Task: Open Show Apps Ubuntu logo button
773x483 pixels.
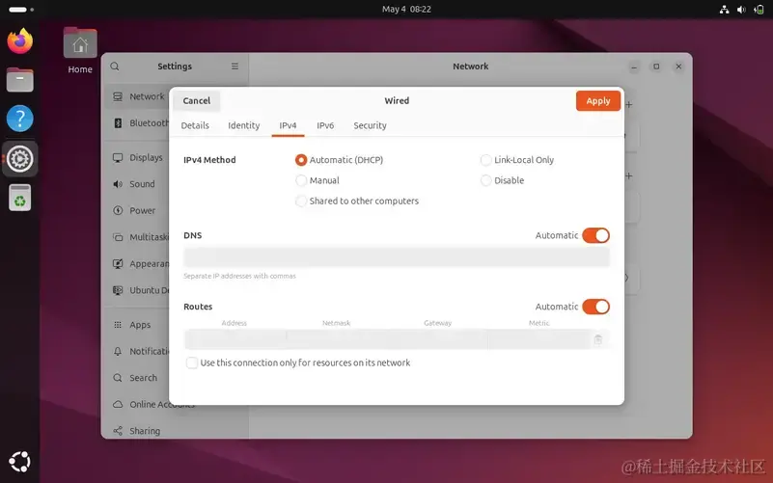Action: 19,462
